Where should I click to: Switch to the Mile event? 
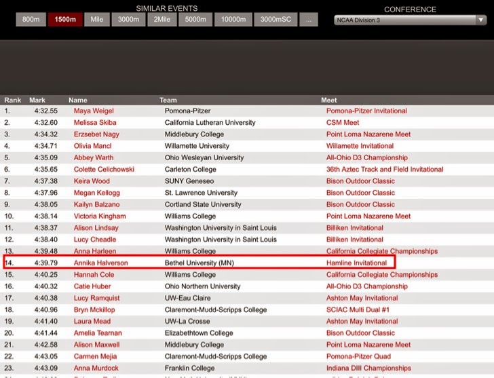point(97,20)
